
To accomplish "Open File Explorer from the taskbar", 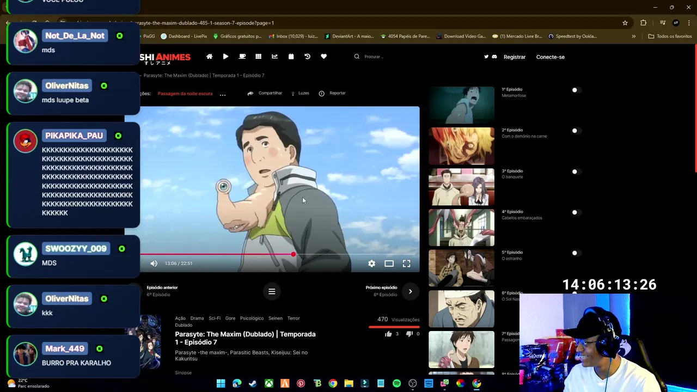I will tap(348, 383).
